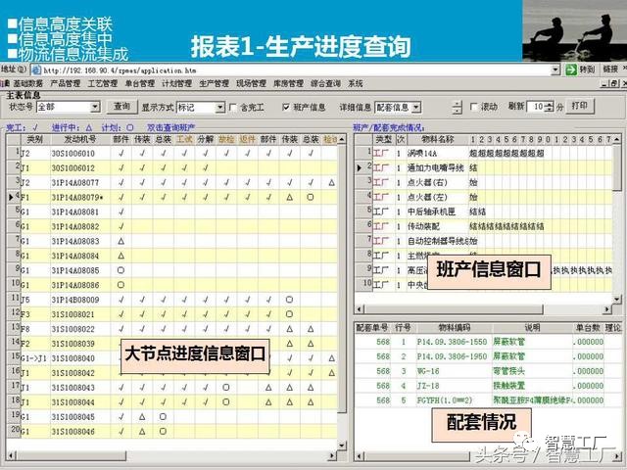Click the 链接 links button in browser bar

608,70
